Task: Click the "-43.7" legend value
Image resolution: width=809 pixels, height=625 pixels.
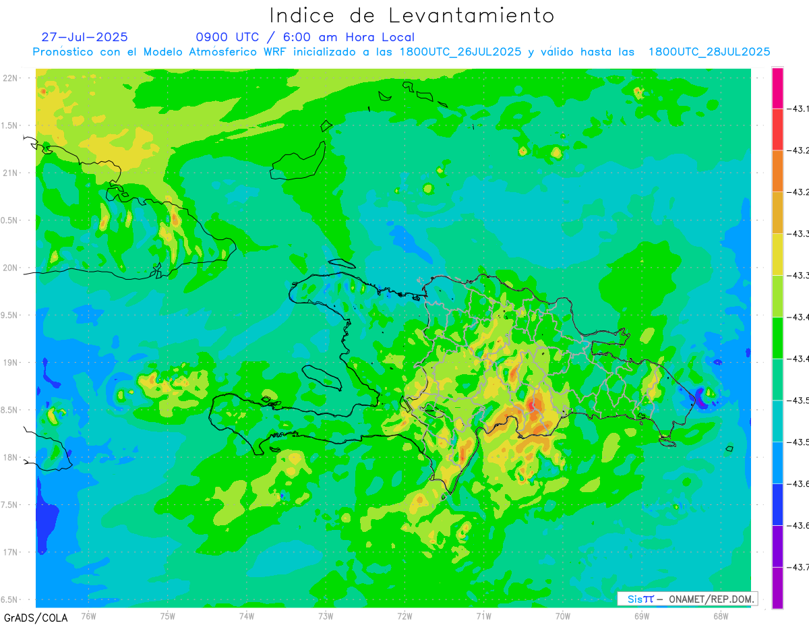Action: coord(799,567)
